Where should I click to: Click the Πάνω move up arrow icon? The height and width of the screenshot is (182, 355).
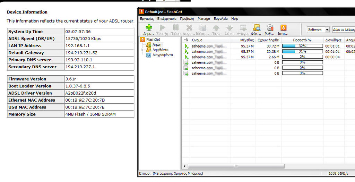coord(216,28)
